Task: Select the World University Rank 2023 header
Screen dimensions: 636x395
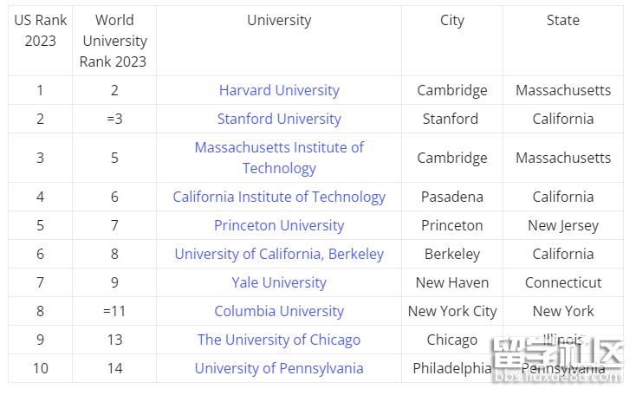Action: click(x=114, y=41)
